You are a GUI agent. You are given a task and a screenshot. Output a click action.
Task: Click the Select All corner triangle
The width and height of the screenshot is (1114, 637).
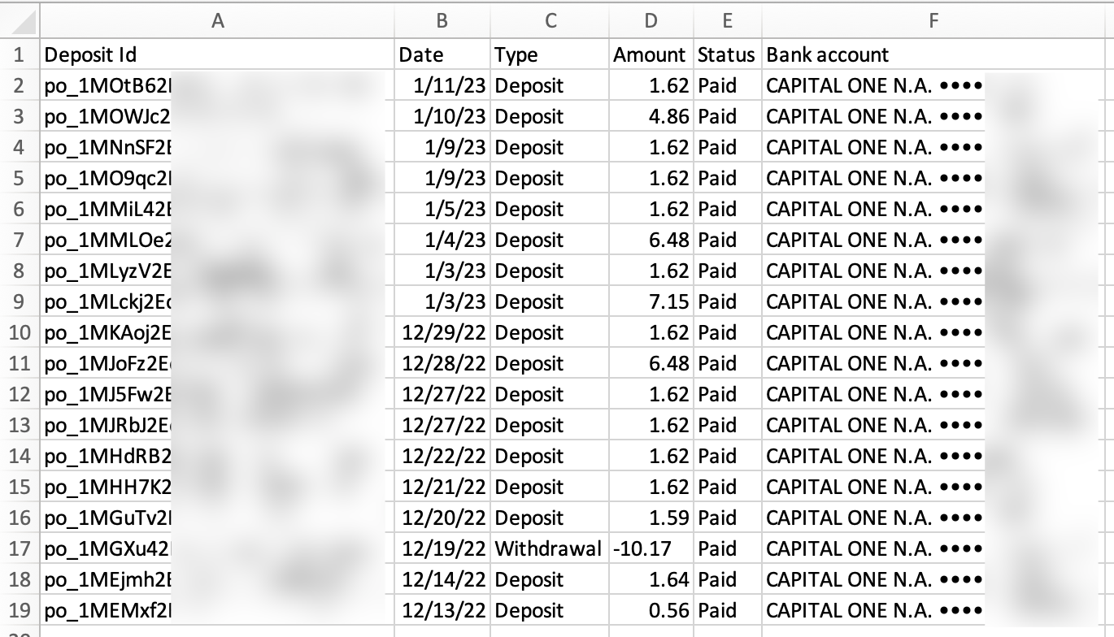pyautogui.click(x=20, y=21)
